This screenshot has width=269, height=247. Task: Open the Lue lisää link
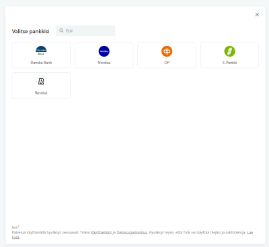coord(250,232)
